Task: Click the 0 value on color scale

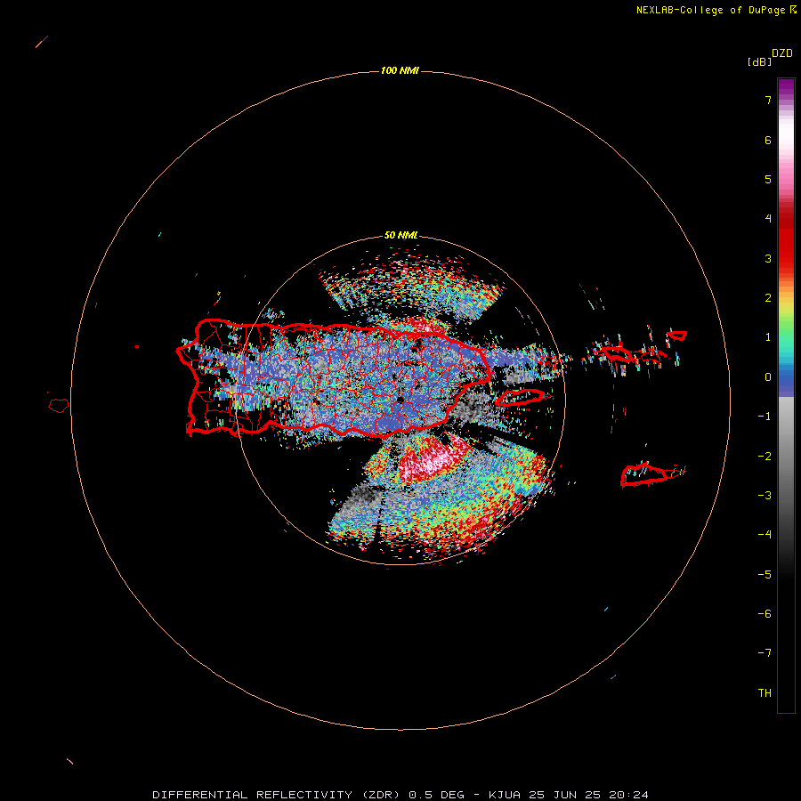Action: coord(768,377)
